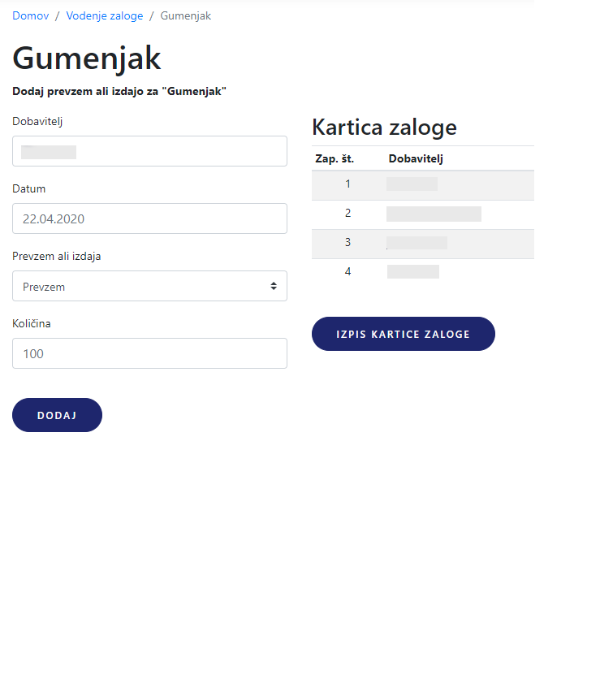Screen dimensions: 600x679
Task: Click the Datum field showing 22.04.2020
Action: tap(149, 218)
